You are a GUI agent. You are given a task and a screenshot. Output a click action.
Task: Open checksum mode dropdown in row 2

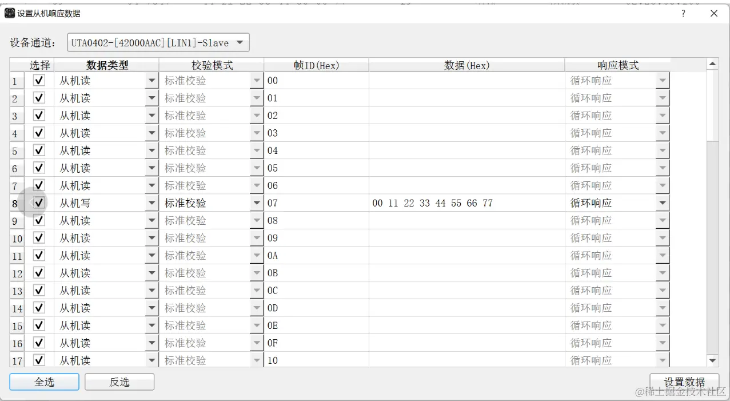(x=257, y=98)
